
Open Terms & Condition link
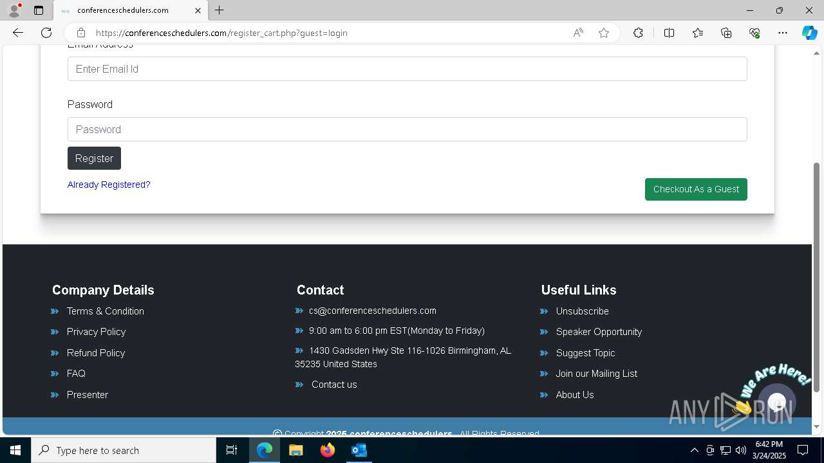click(x=106, y=311)
